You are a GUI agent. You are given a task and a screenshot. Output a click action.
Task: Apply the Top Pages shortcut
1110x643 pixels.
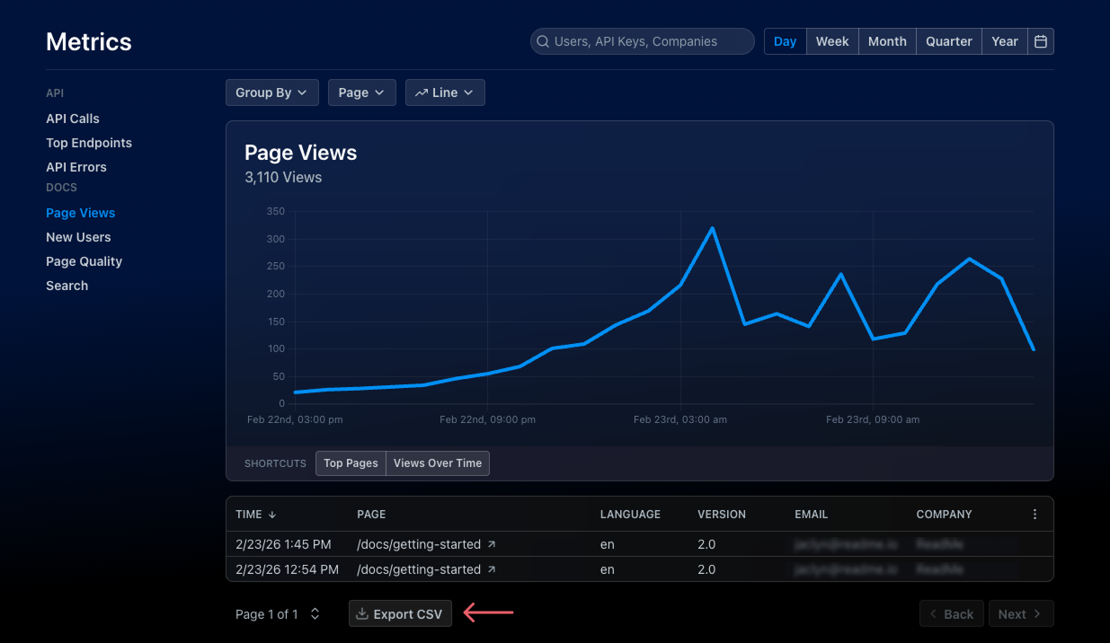[351, 463]
